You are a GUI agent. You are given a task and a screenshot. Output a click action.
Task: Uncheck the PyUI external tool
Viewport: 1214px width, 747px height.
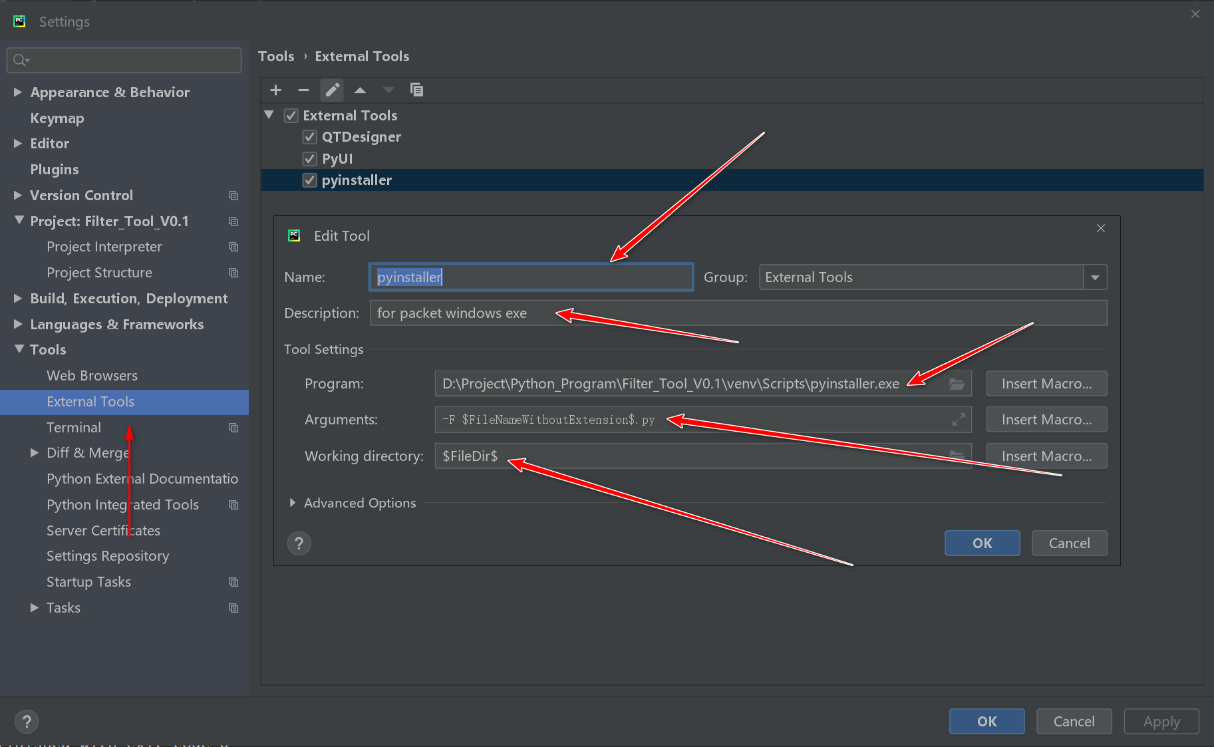coord(309,158)
